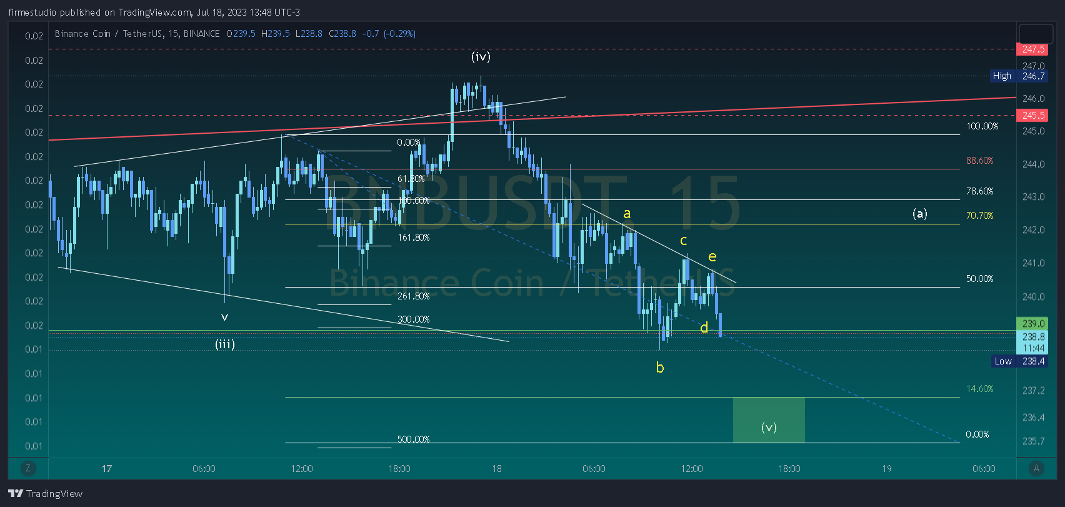Click the 235.7 price axis label

pos(1033,441)
